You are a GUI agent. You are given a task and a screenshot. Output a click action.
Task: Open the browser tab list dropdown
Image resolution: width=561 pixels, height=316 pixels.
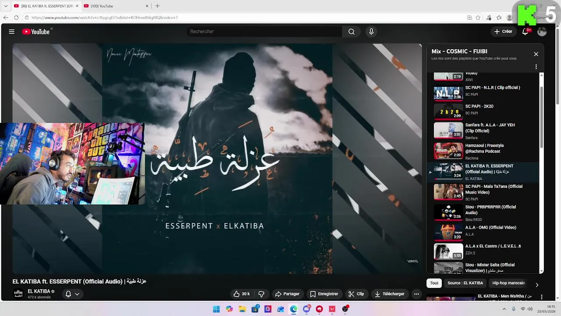click(x=6, y=6)
